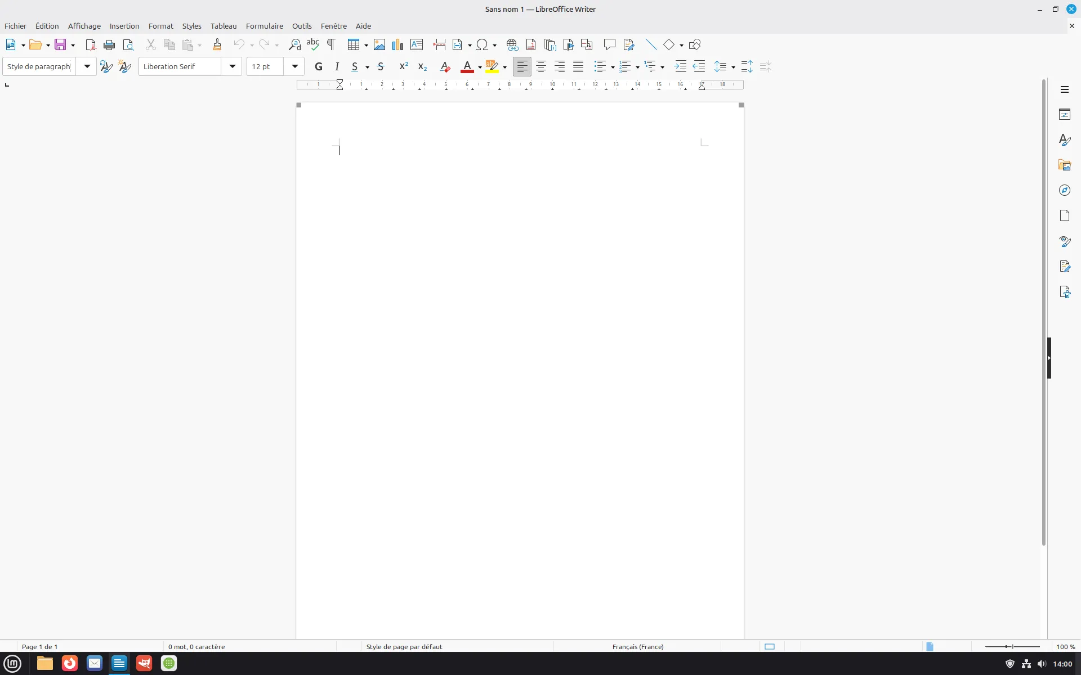Viewport: 1081px width, 675px height.
Task: Justify paragraph alignment
Action: pyautogui.click(x=578, y=66)
